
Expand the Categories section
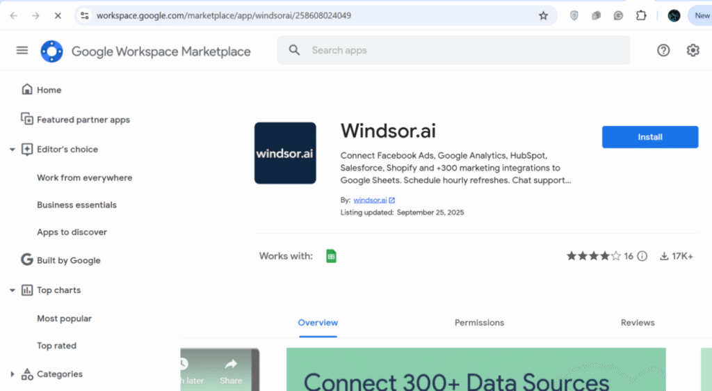point(12,374)
